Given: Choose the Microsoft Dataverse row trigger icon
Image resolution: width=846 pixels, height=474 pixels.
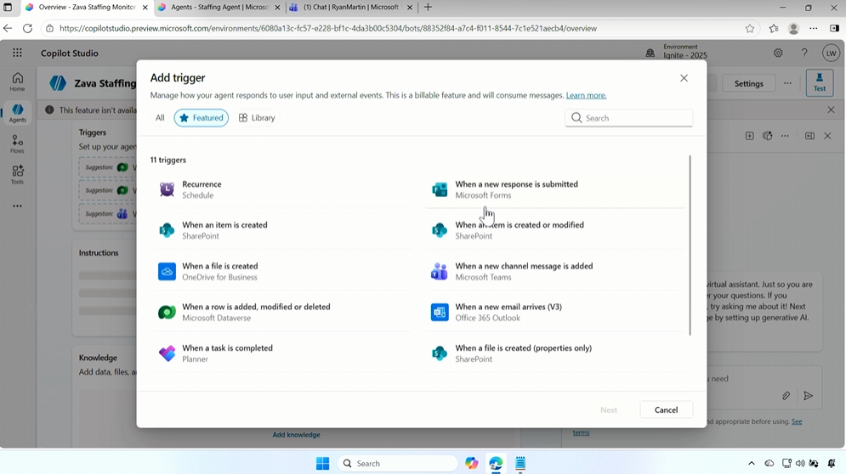Looking at the screenshot, I should [167, 313].
